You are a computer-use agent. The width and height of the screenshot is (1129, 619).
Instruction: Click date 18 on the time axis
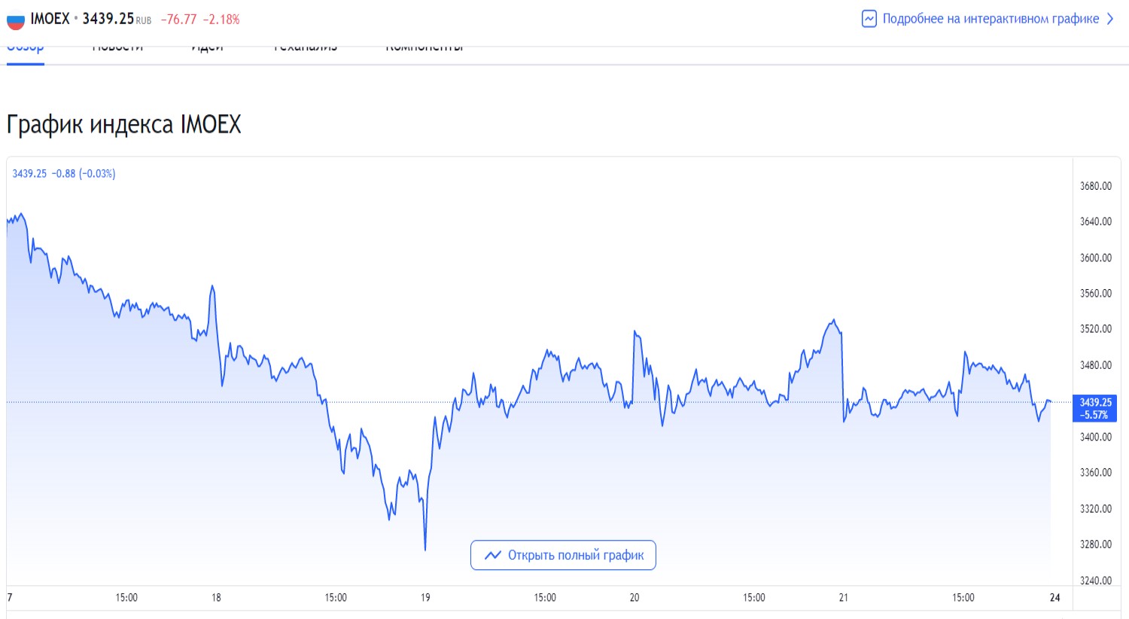[216, 598]
